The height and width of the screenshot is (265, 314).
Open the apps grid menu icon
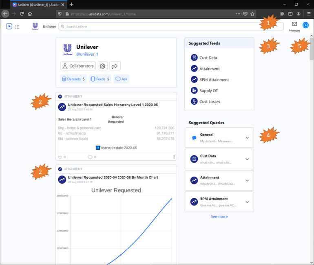click(18, 27)
